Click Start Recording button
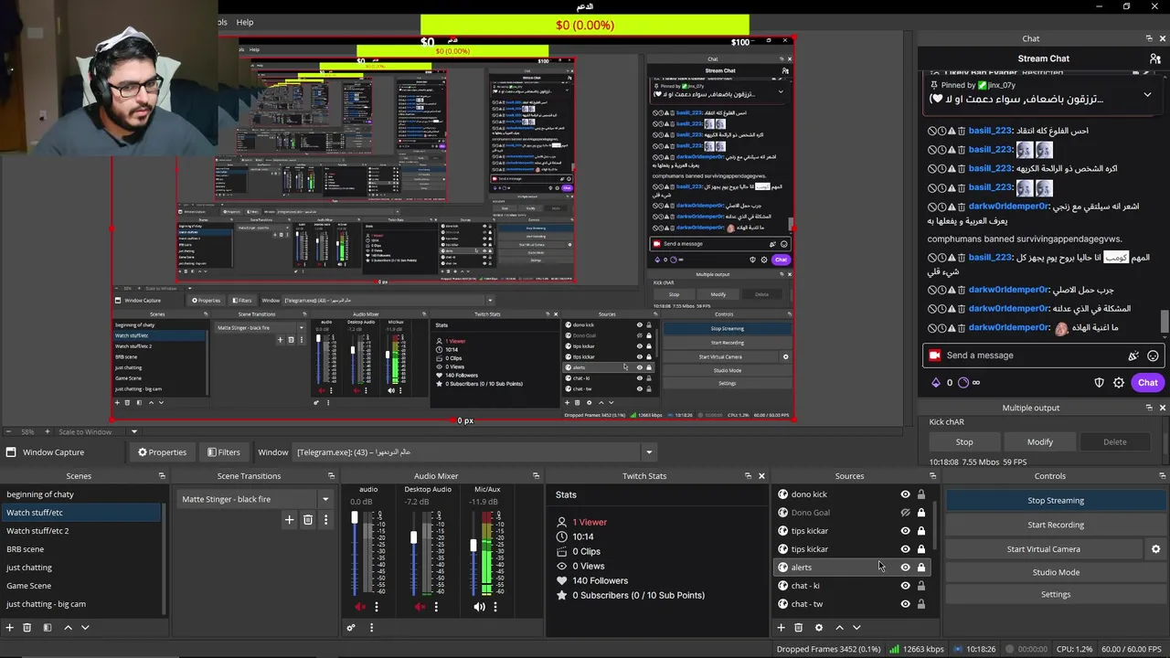 tap(1056, 525)
